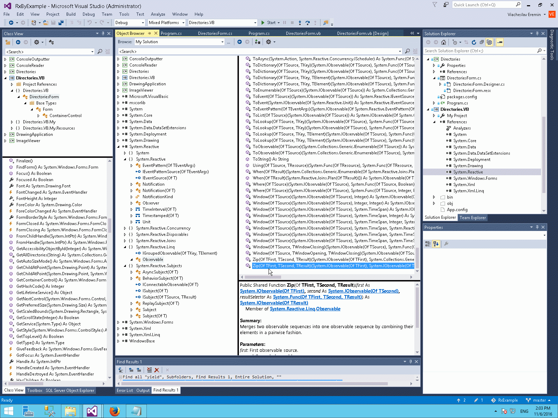Click the browse ellipsis button in Object Browser
Image resolution: width=558 pixels, height=418 pixels.
[x=228, y=42]
